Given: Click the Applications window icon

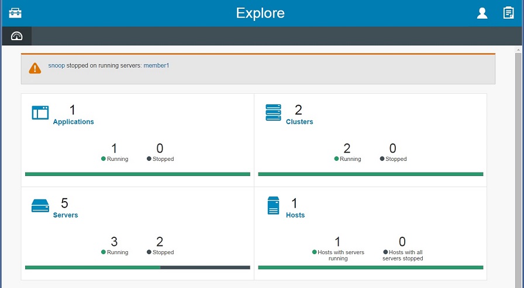Looking at the screenshot, I should [40, 113].
